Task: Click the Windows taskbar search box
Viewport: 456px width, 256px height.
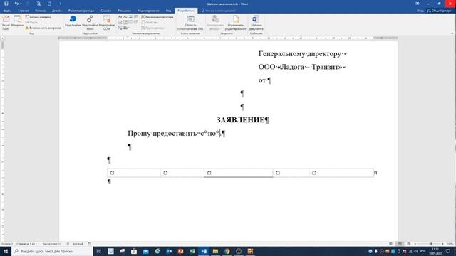Action: [52, 251]
